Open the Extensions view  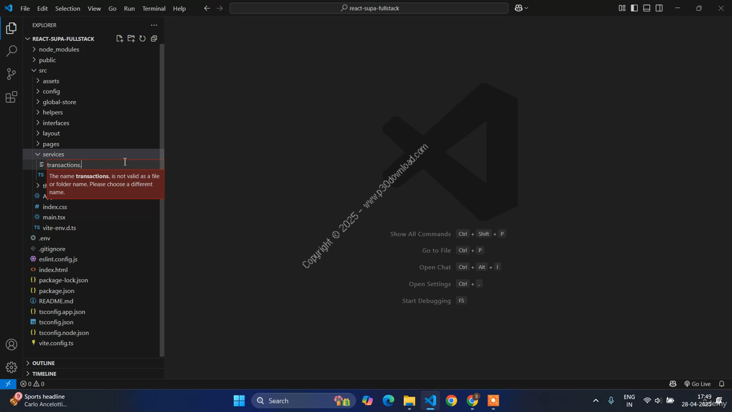coord(11,97)
